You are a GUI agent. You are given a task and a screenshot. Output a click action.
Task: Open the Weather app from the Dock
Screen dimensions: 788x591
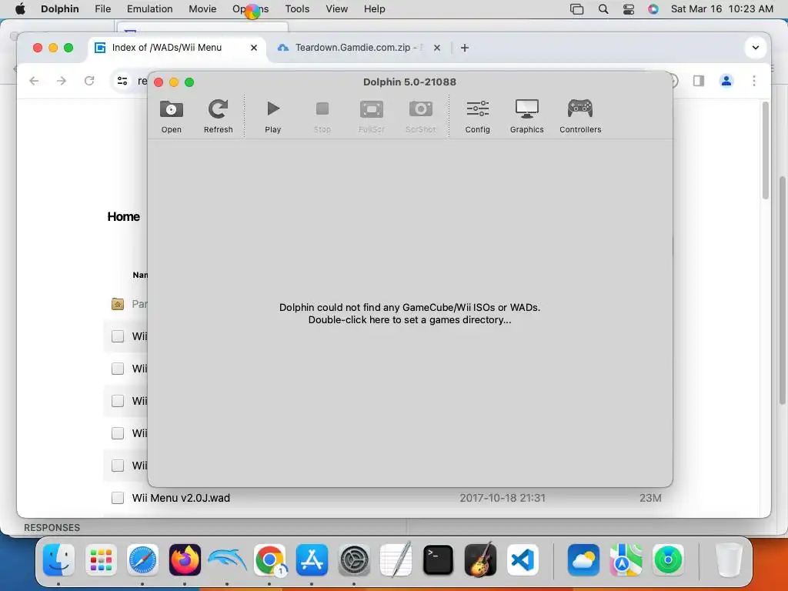click(583, 560)
